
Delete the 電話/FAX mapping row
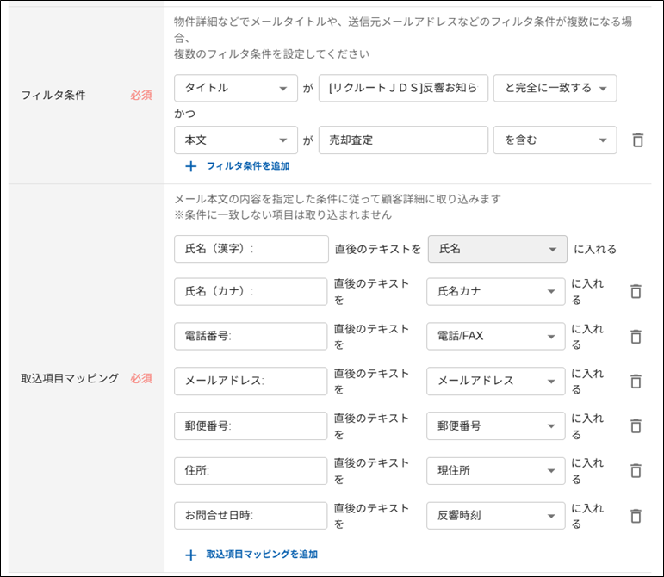[636, 337]
